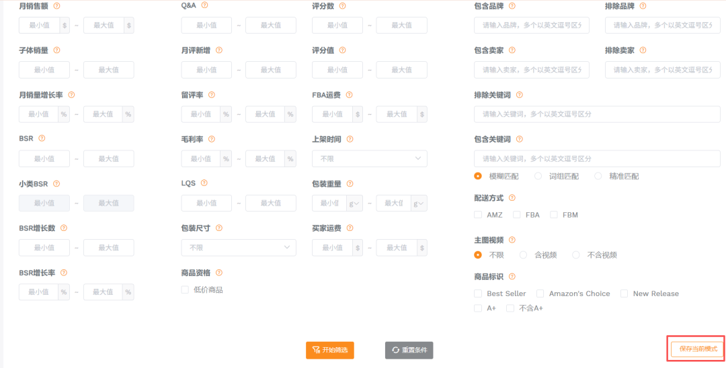
Task: Select 模糊匹配 radio button
Action: (478, 176)
